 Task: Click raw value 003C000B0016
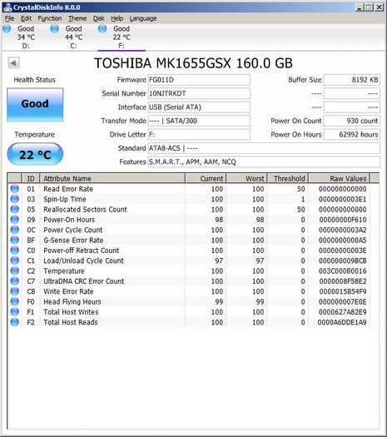(x=343, y=271)
